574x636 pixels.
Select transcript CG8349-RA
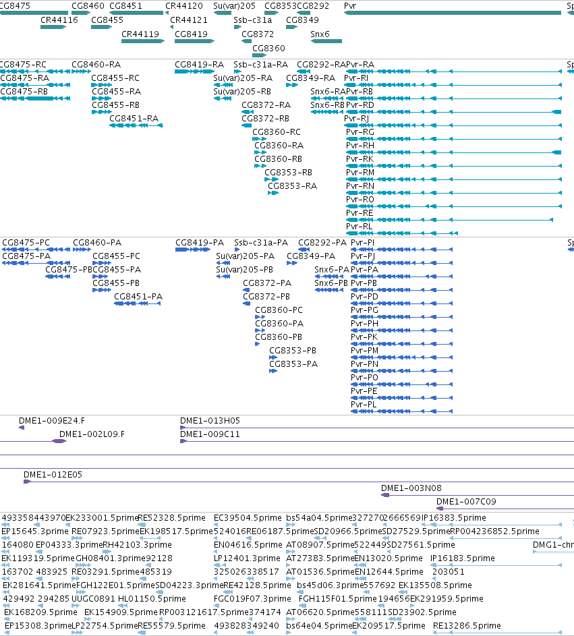coord(292,85)
